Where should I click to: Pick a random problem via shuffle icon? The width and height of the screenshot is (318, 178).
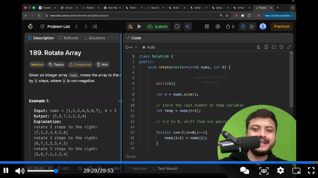pyautogui.click(x=95, y=26)
